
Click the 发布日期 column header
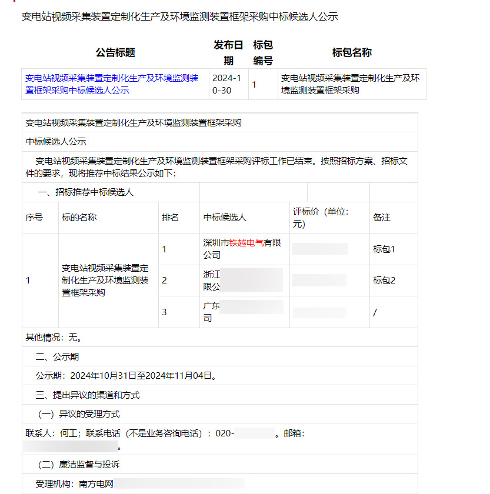(x=228, y=52)
